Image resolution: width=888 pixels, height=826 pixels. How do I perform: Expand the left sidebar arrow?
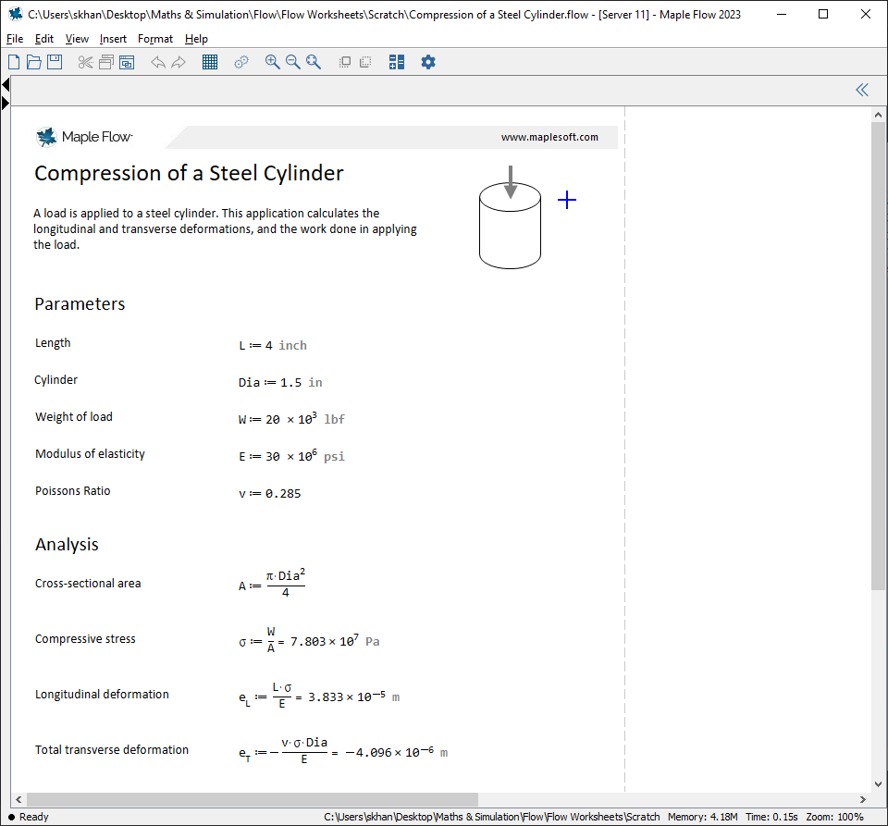[x=6, y=102]
